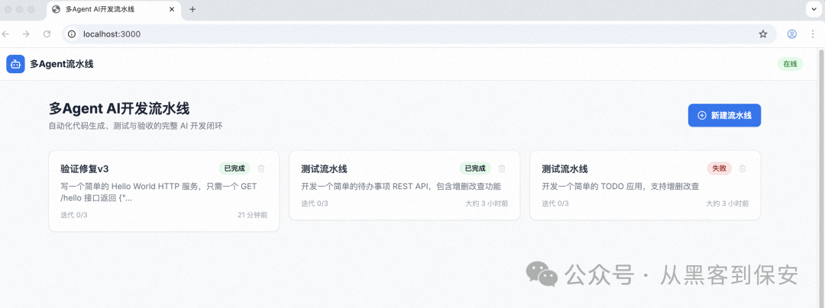The height and width of the screenshot is (308, 825).
Task: Click the site info icon before localhost:3000
Action: 72,34
